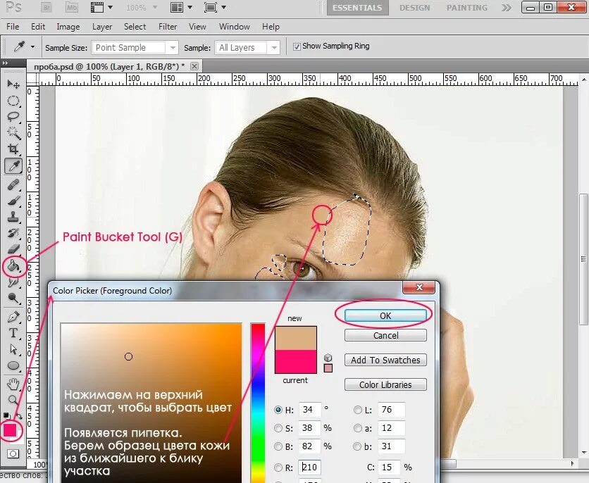The width and height of the screenshot is (589, 483).
Task: Click the web-safe color cube icon
Action: 328,357
